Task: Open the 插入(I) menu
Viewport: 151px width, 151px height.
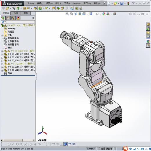Action: [58, 3]
